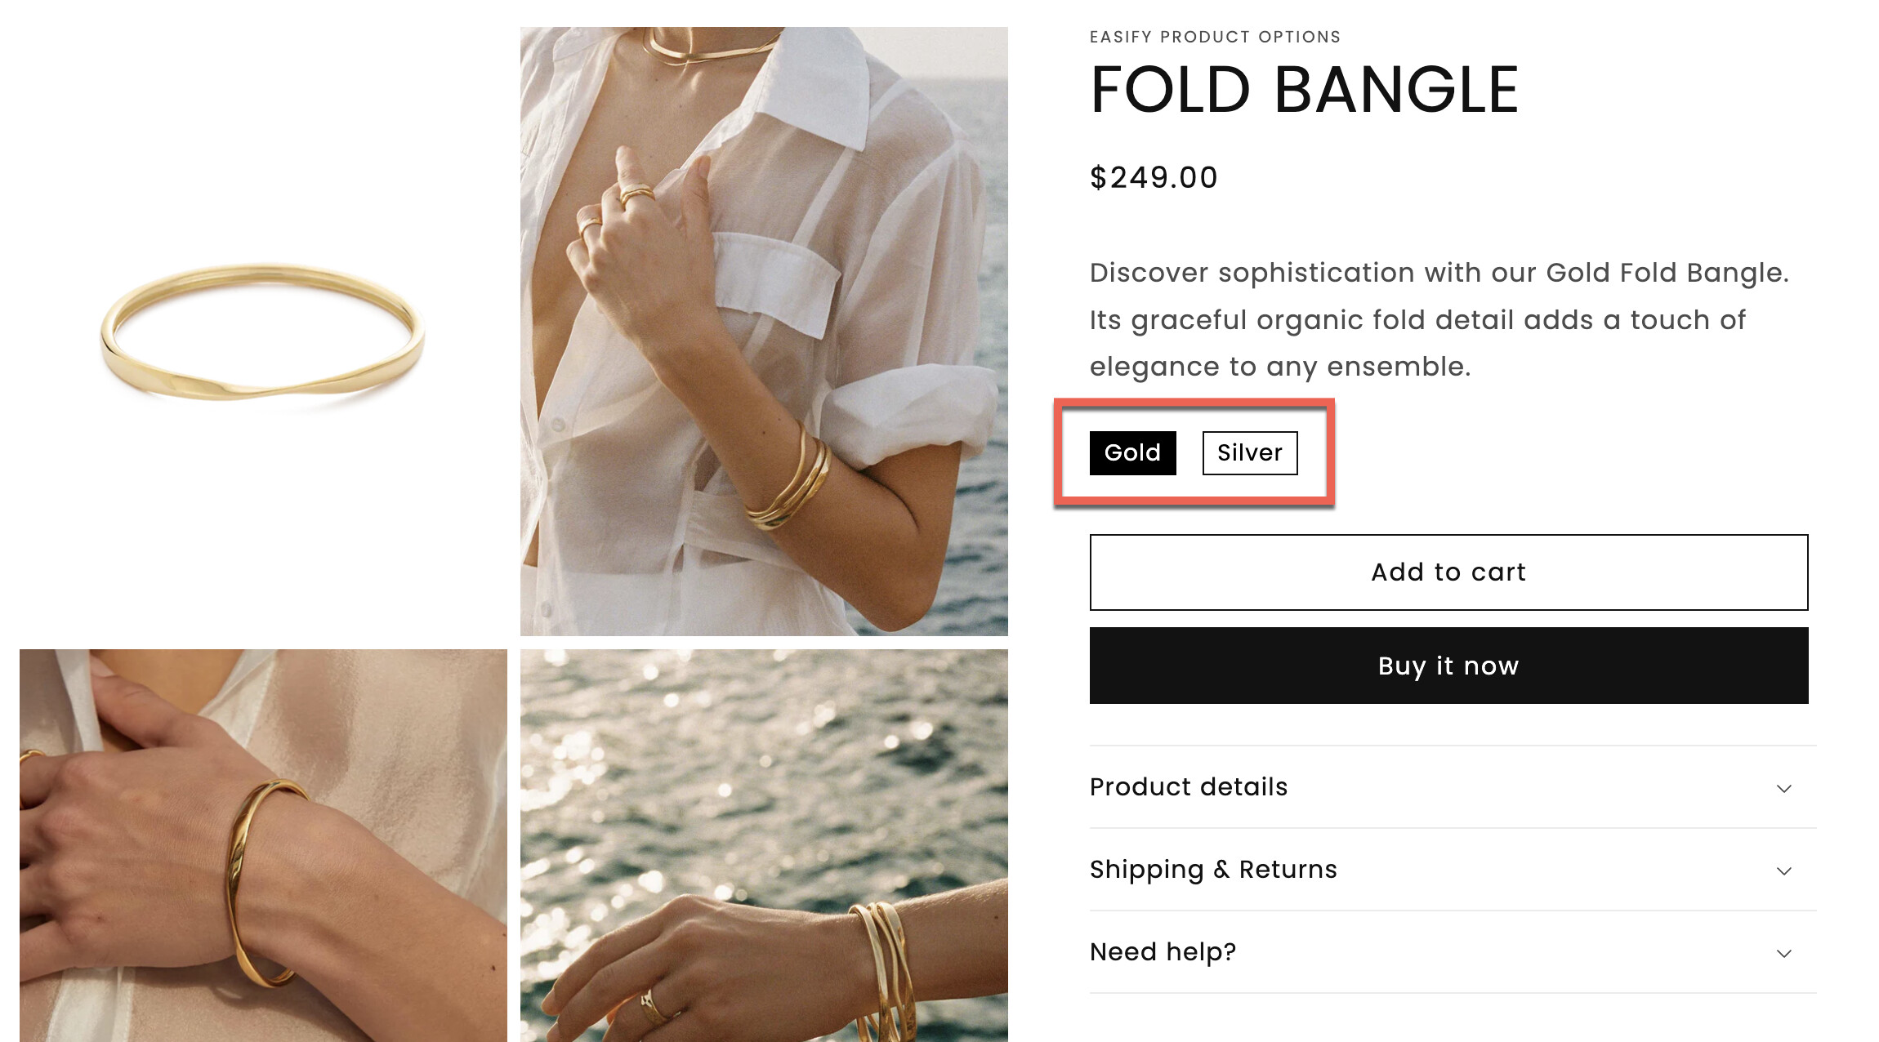Click the Shipping & Returns chevron arrow
This screenshot has height=1042, width=1879.
1783,871
